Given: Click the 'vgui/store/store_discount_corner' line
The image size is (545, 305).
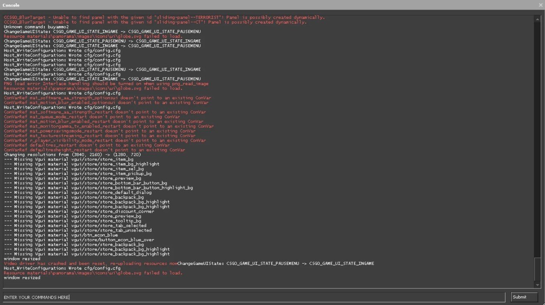Looking at the screenshot, I should click(79, 211).
